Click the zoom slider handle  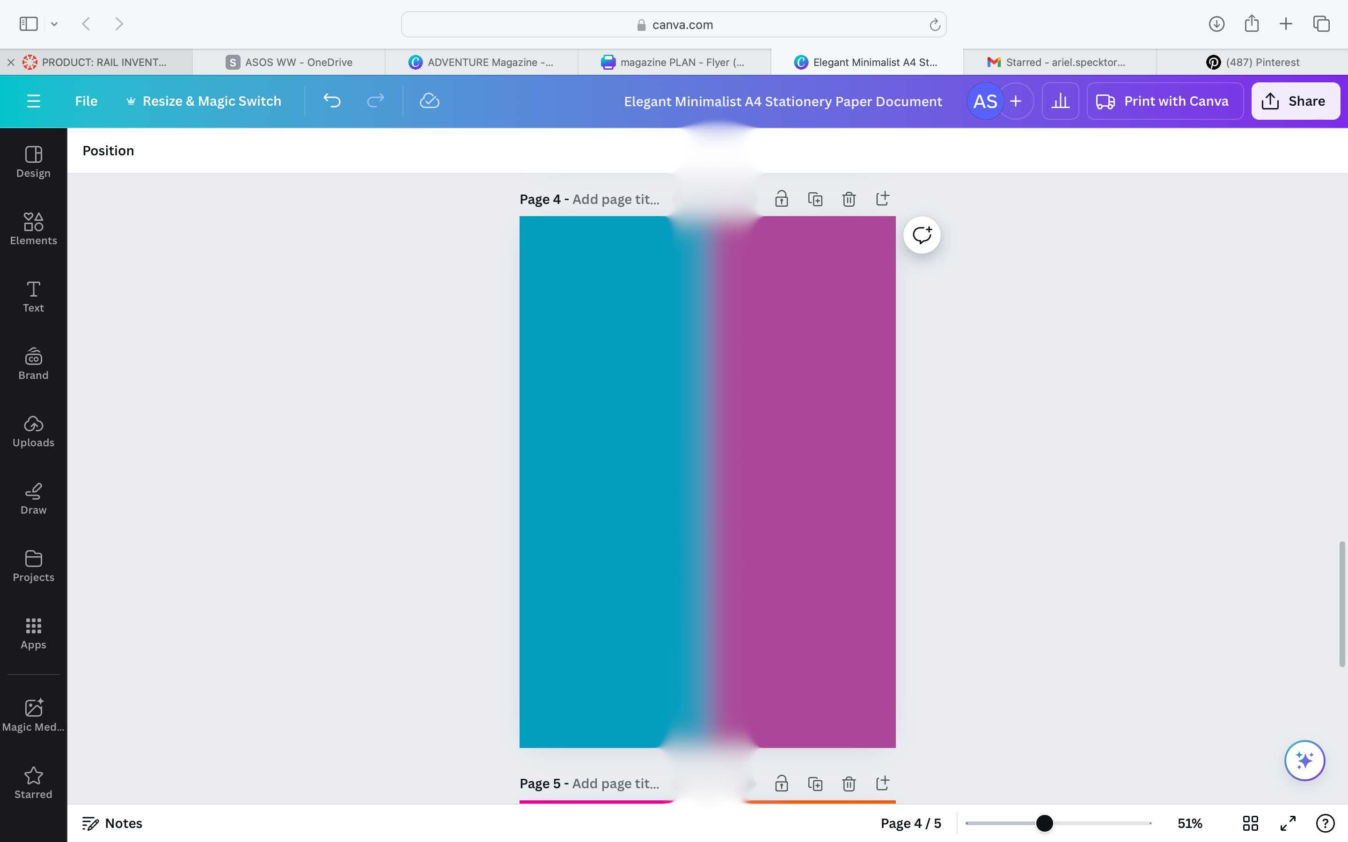click(1044, 823)
